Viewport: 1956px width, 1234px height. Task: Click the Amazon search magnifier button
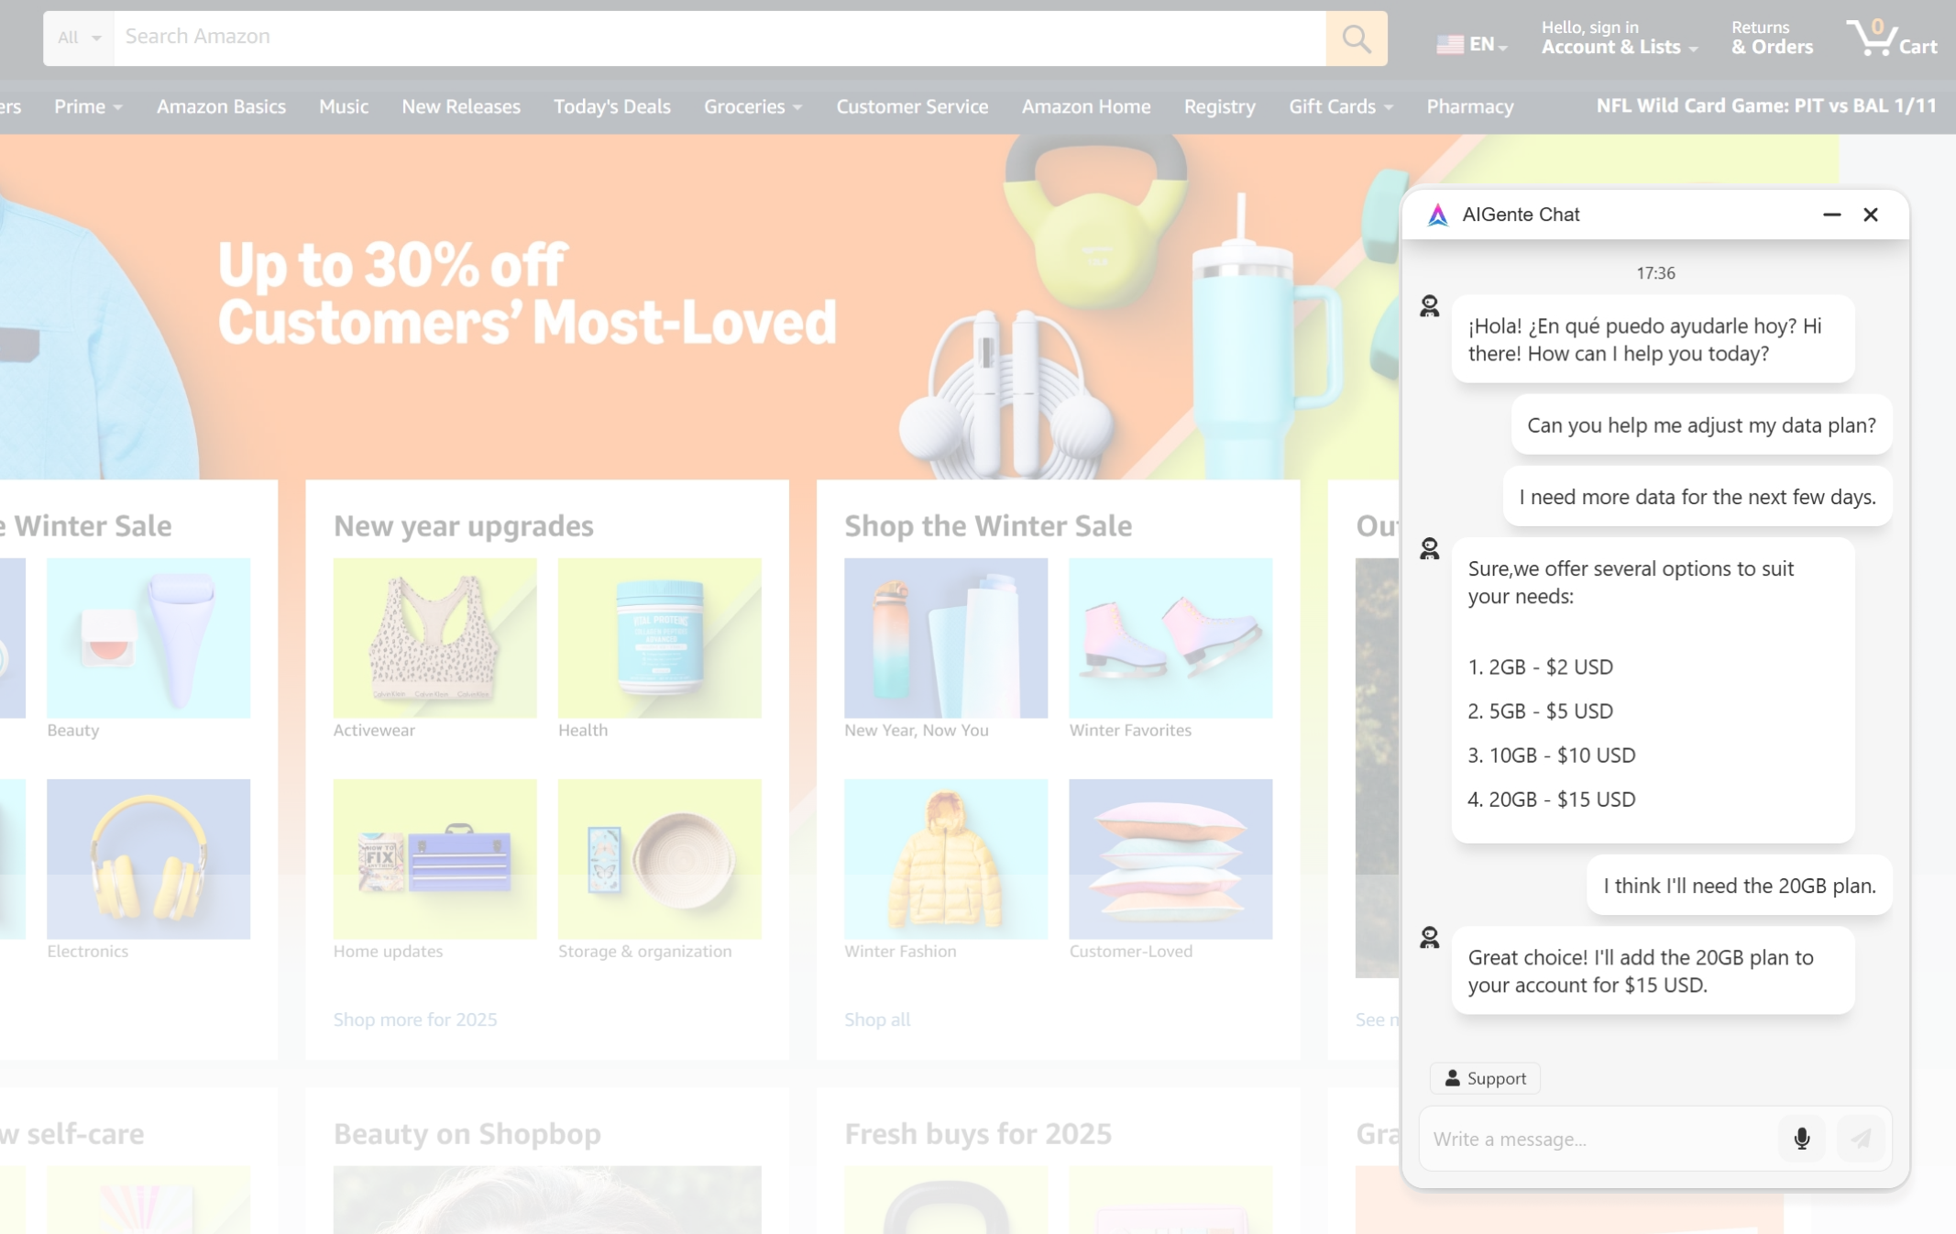1356,39
